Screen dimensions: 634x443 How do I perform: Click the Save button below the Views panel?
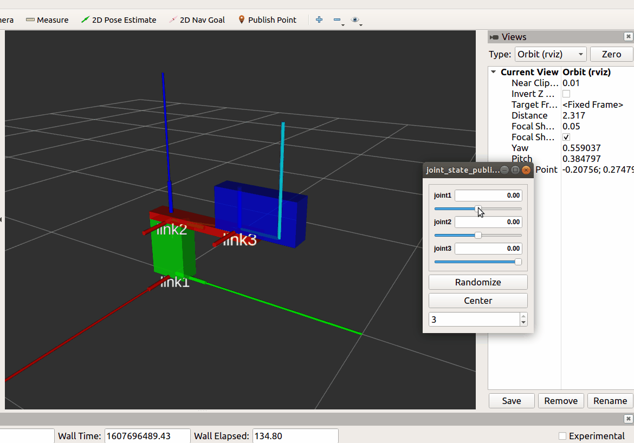click(x=511, y=401)
